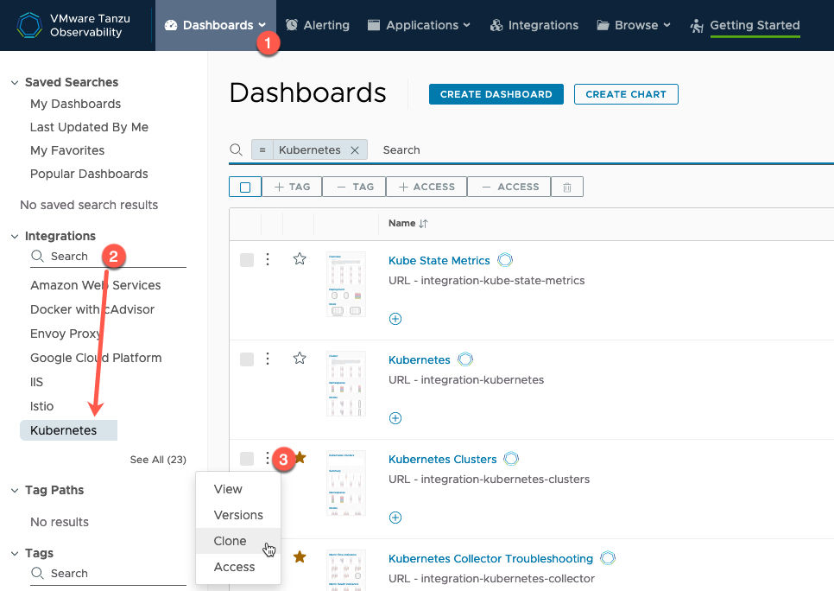Viewport: 834px width, 591px height.
Task: Click the integration badge next to Kube State Metrics
Action: tap(505, 260)
